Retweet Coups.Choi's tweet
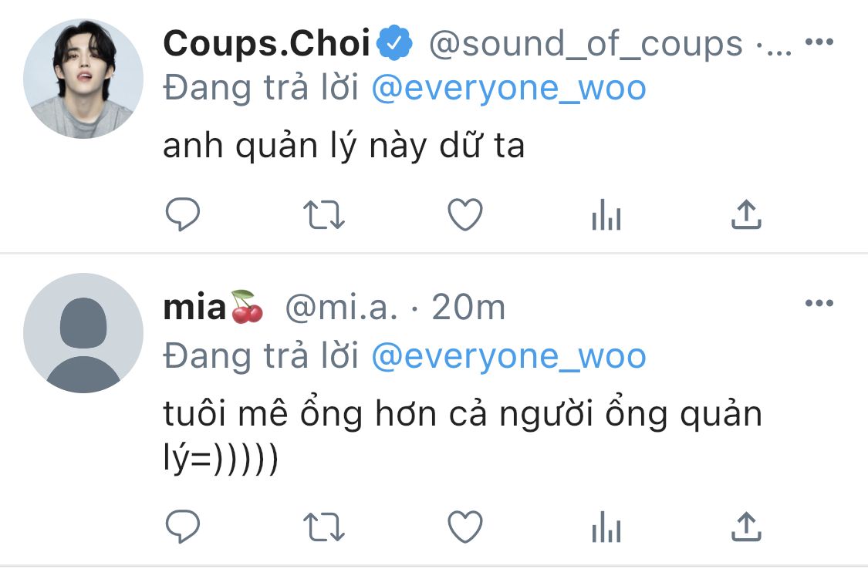868x569 pixels. point(324,214)
